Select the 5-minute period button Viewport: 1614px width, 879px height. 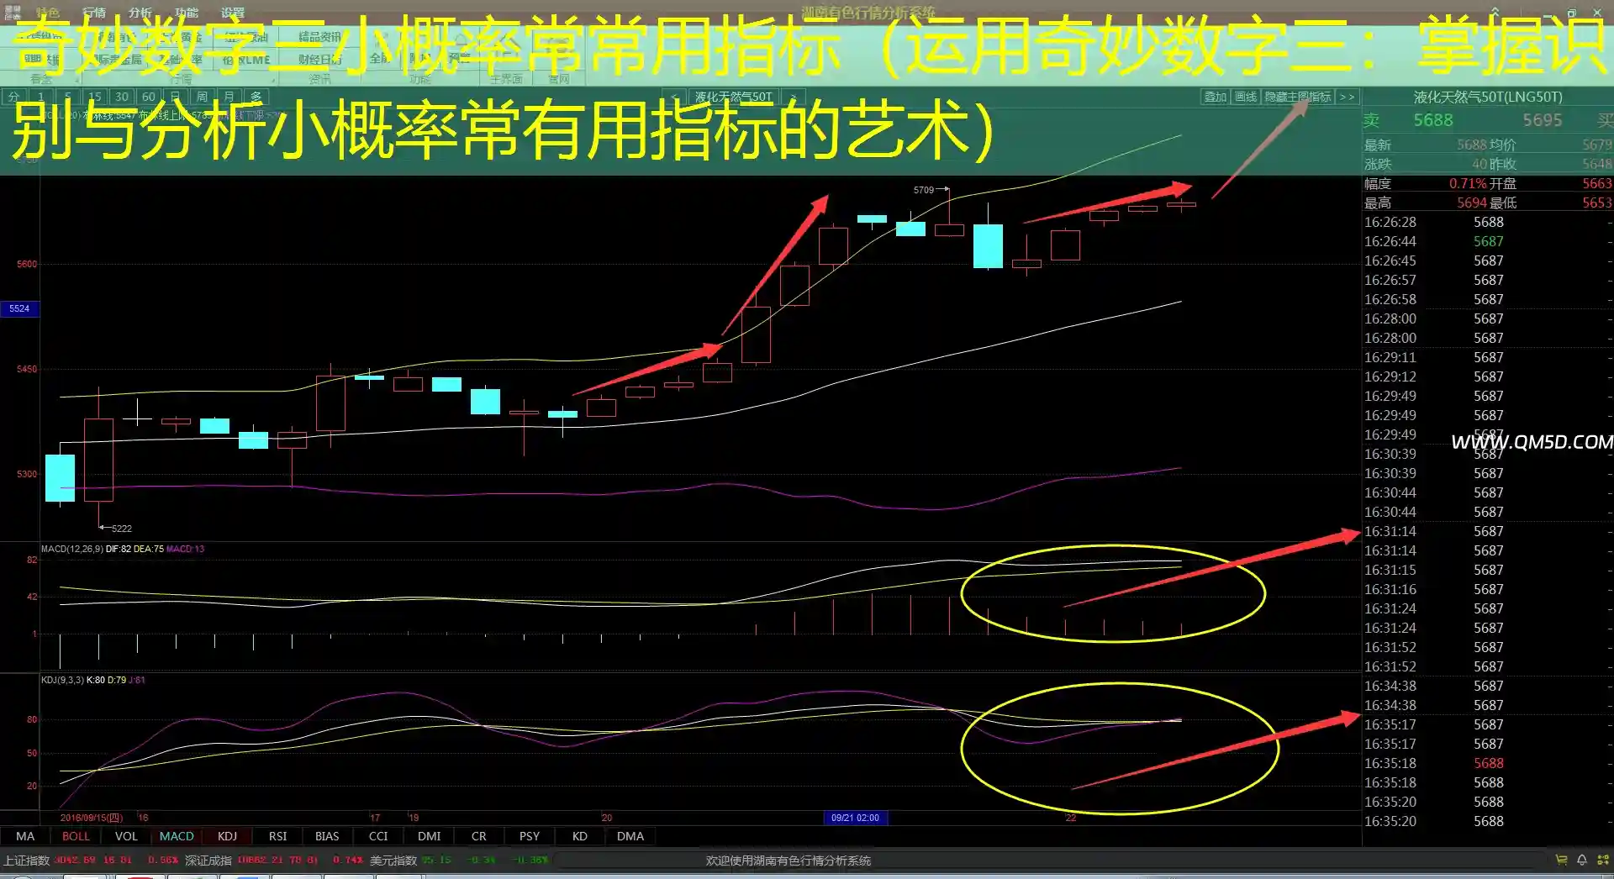coord(67,97)
